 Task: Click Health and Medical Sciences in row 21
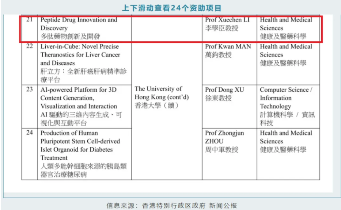tap(286, 24)
